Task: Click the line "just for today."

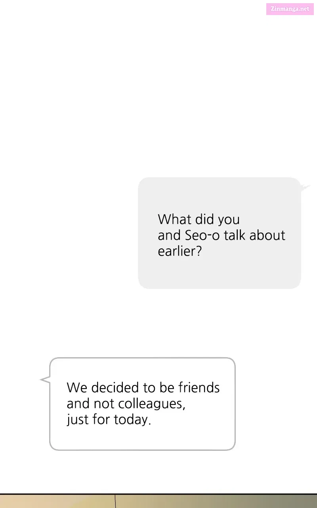Action: [x=109, y=420]
